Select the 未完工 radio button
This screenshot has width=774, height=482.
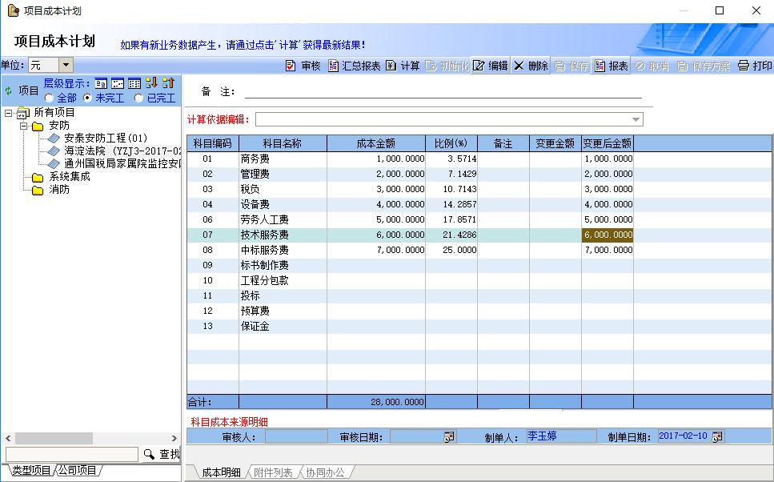coord(88,98)
